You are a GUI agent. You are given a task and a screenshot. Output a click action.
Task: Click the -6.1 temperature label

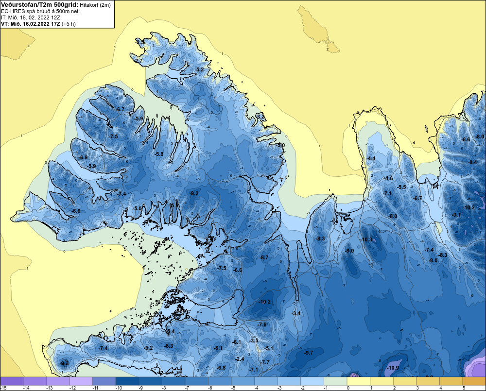(237, 342)
